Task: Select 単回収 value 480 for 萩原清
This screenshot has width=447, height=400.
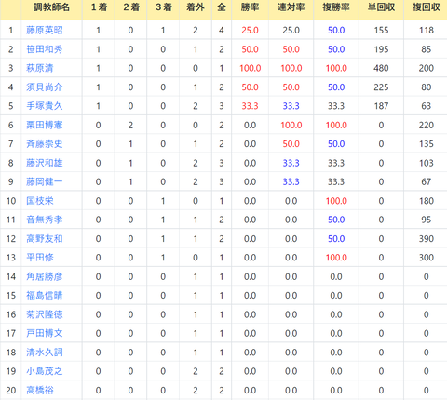Action: point(381,68)
